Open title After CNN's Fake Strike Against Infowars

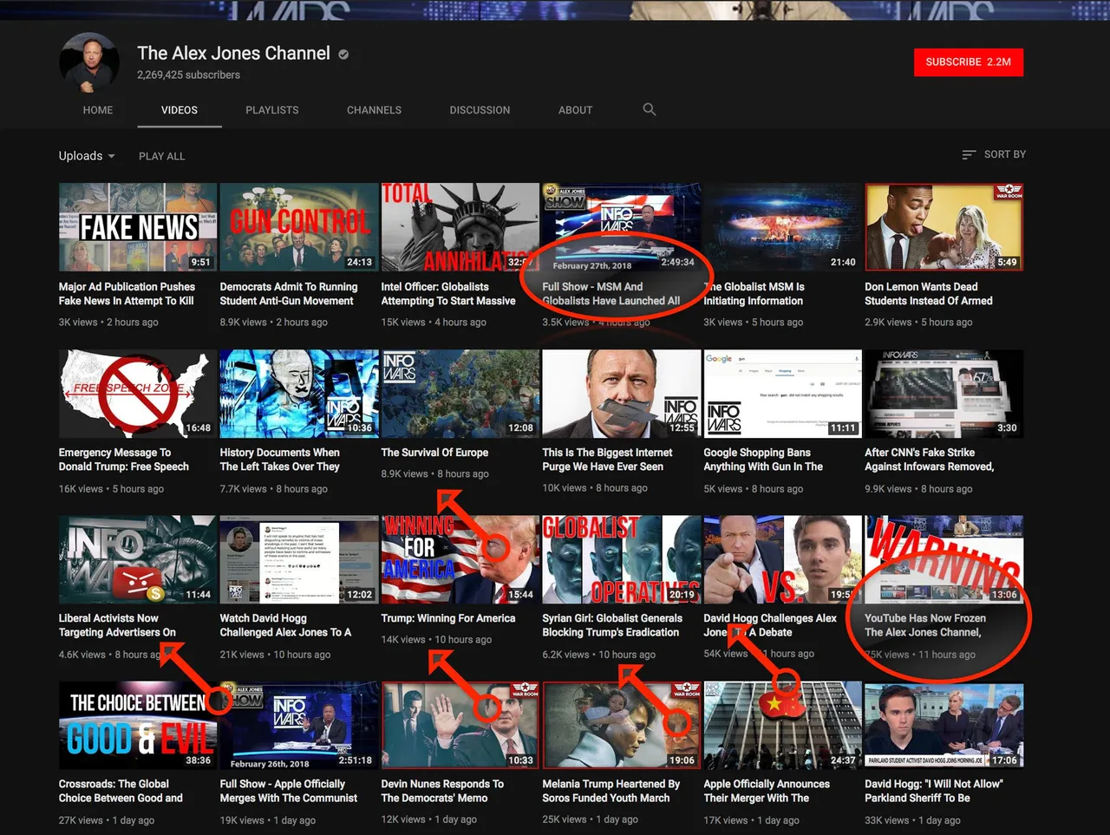click(x=929, y=460)
